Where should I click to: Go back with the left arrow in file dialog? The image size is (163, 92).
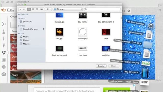point(20,9)
